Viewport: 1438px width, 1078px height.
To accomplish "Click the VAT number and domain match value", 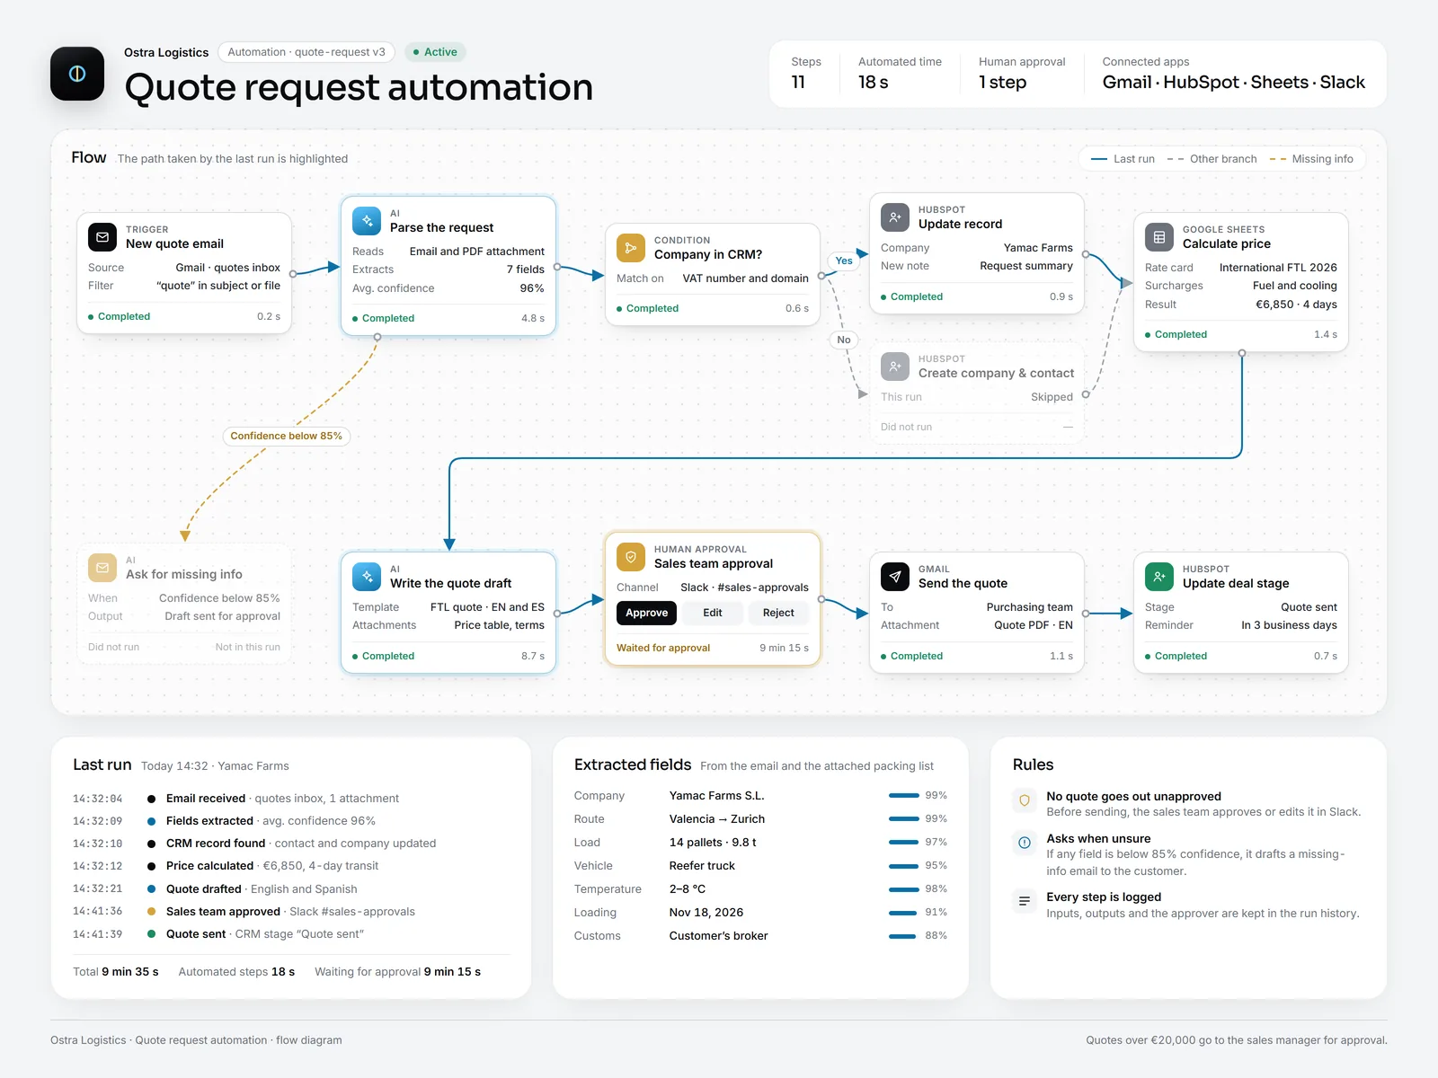I will 746,278.
